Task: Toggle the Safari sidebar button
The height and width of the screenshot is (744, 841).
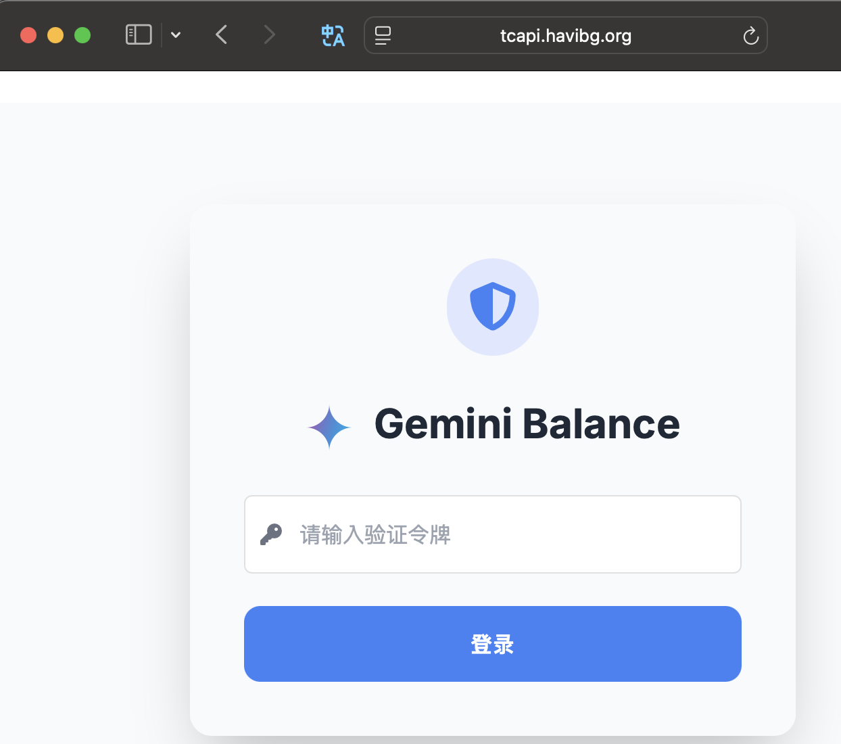Action: pos(139,34)
